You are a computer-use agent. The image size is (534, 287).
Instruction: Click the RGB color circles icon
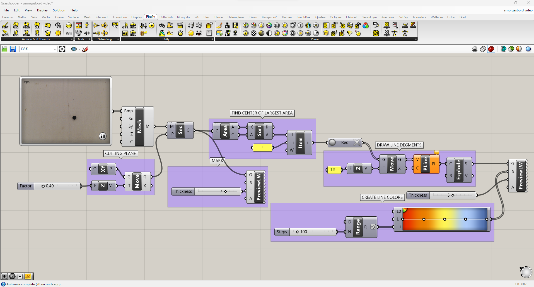[x=366, y=26]
